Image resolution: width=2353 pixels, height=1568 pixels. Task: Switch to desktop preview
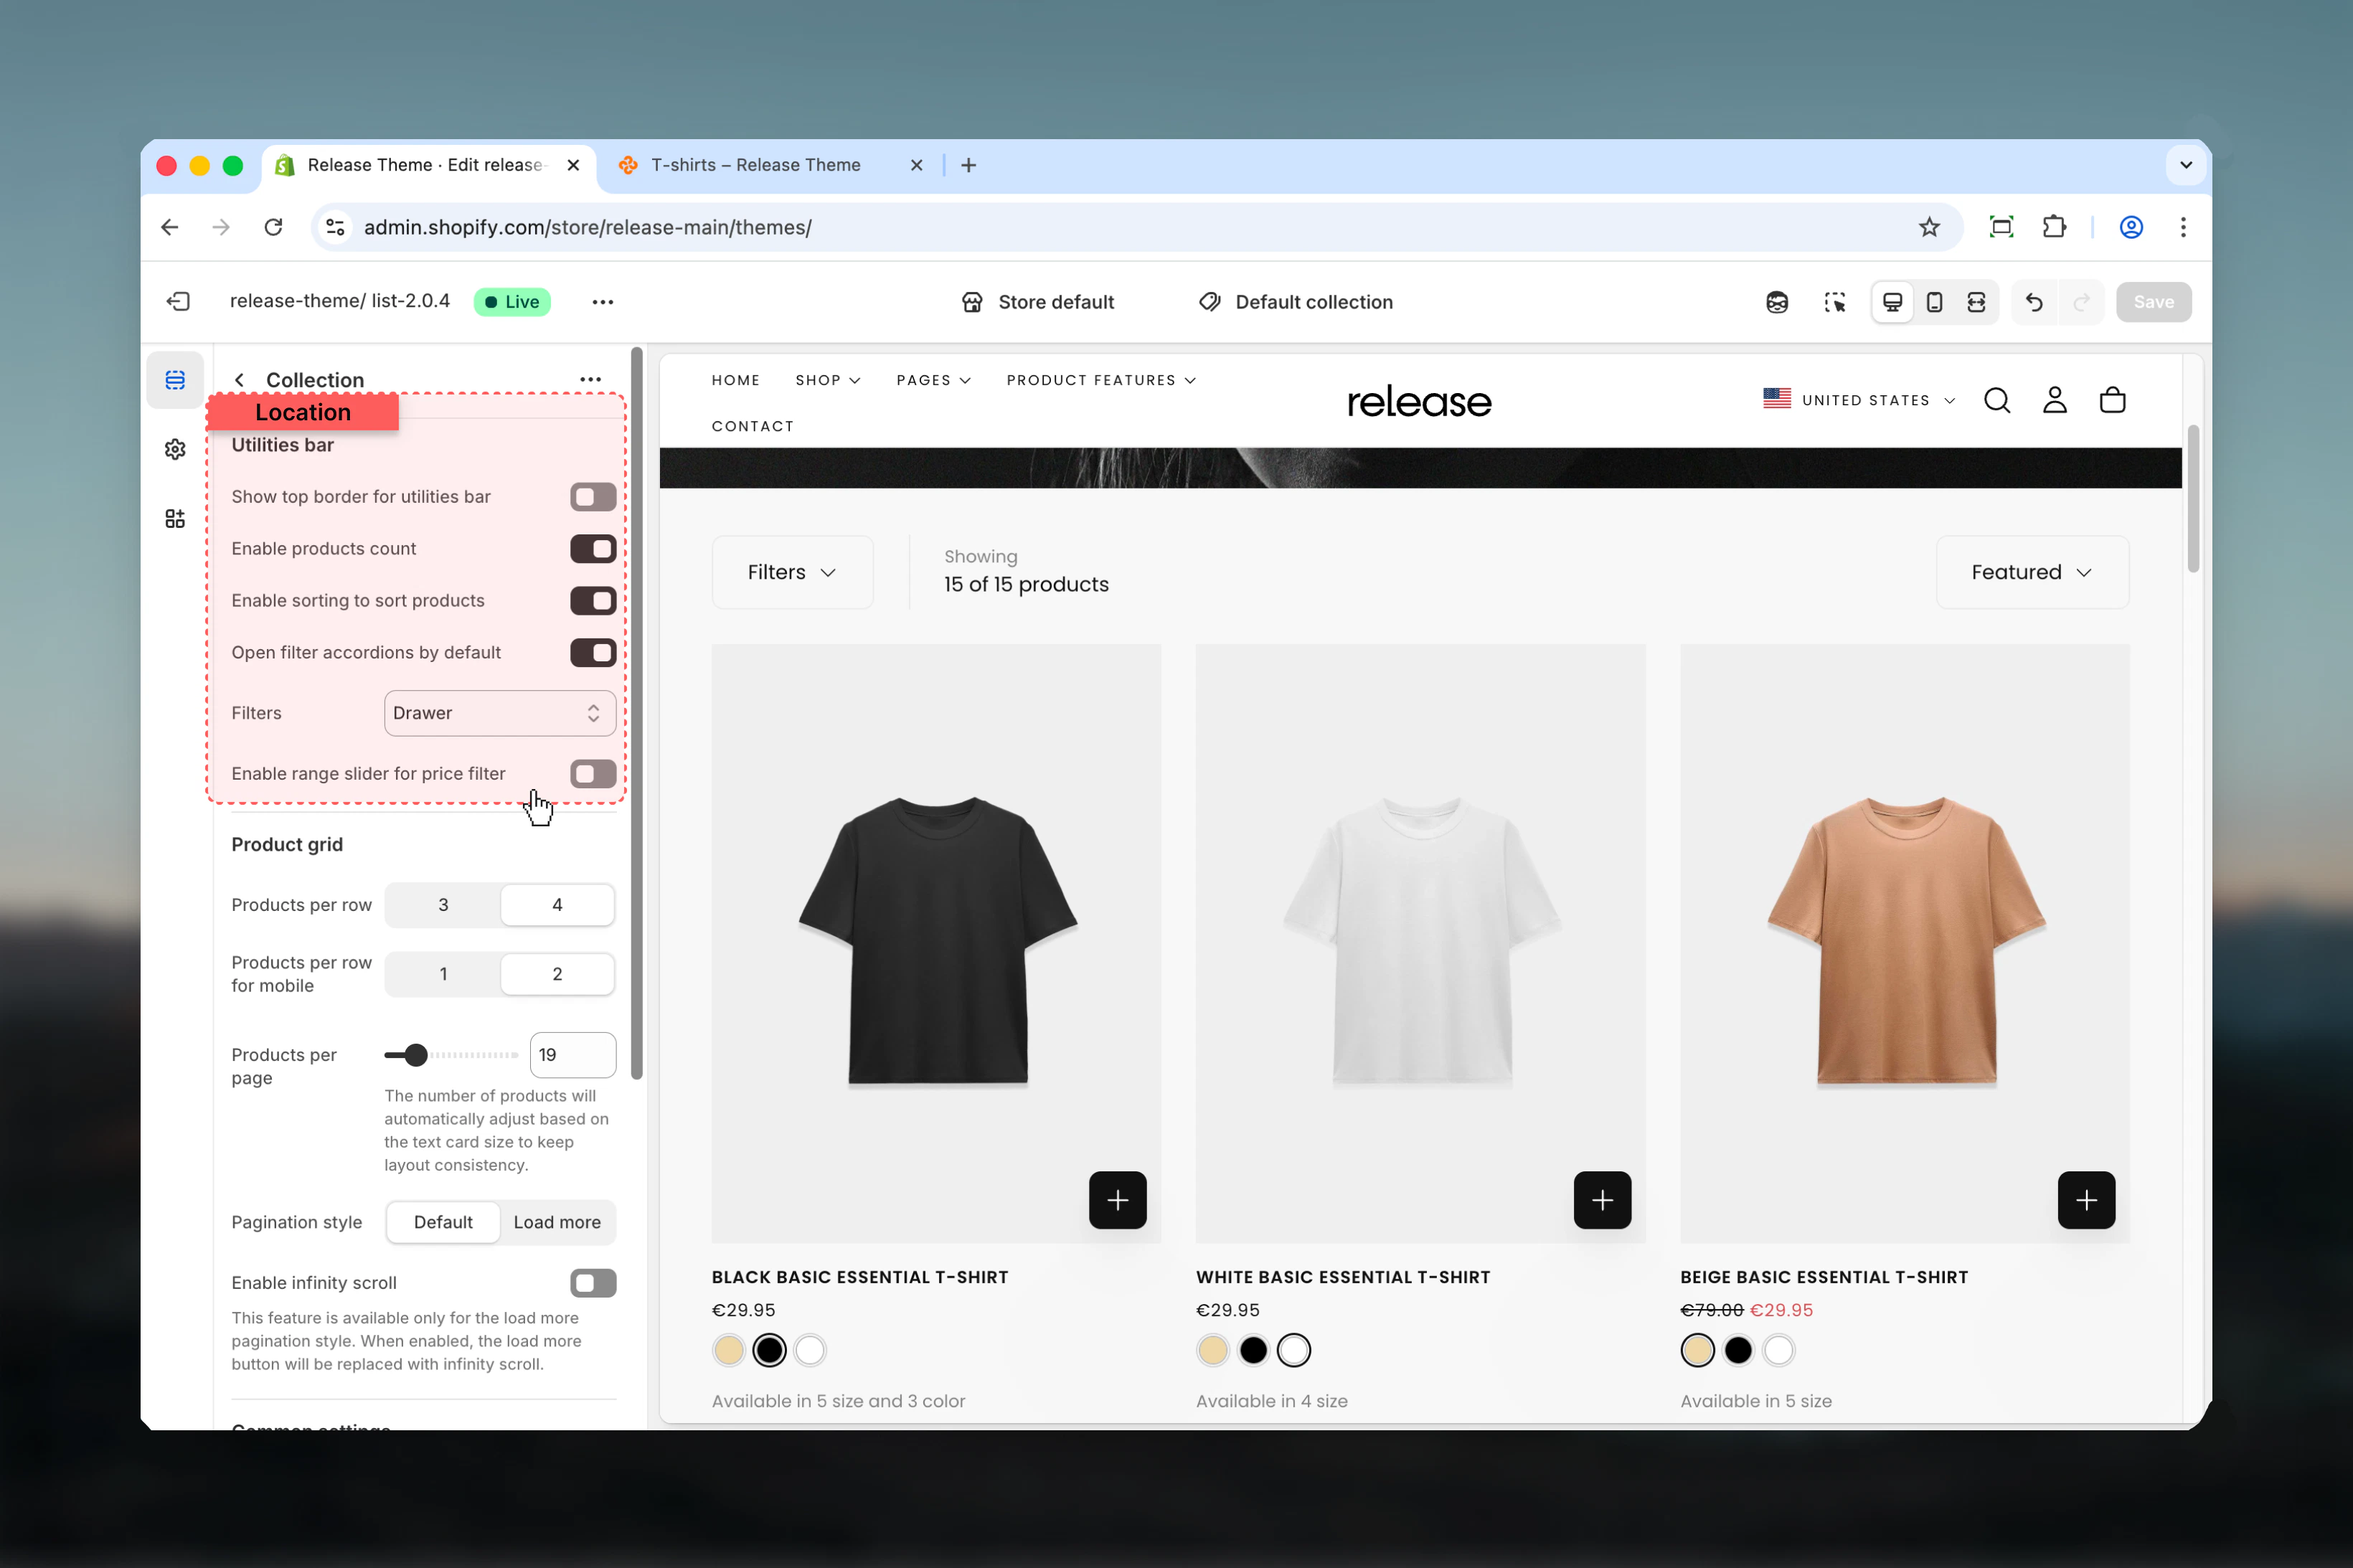tap(1893, 302)
